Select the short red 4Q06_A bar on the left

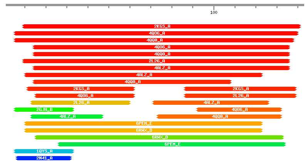[x=85, y=96]
